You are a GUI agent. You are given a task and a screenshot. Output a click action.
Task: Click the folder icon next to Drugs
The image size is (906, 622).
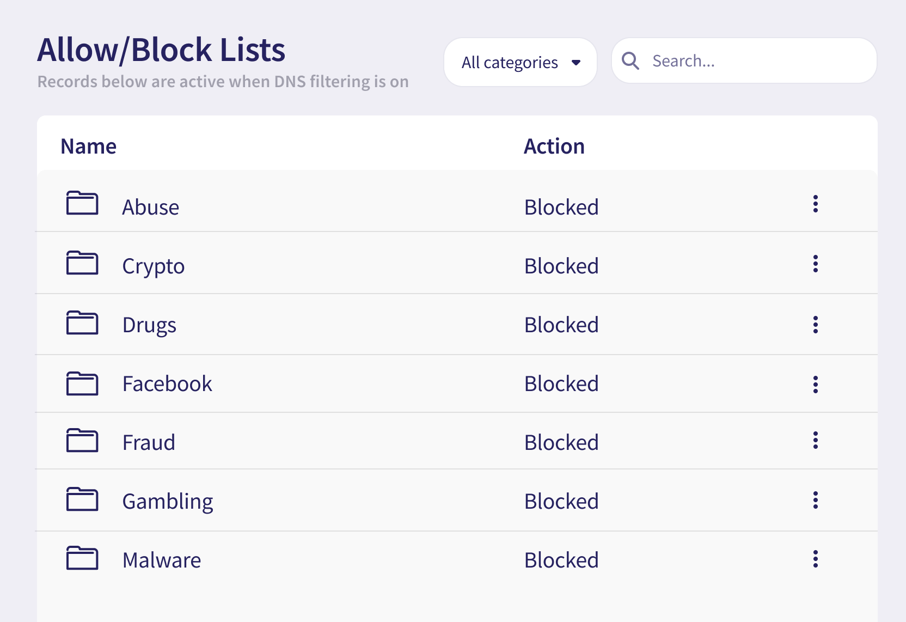pyautogui.click(x=82, y=323)
